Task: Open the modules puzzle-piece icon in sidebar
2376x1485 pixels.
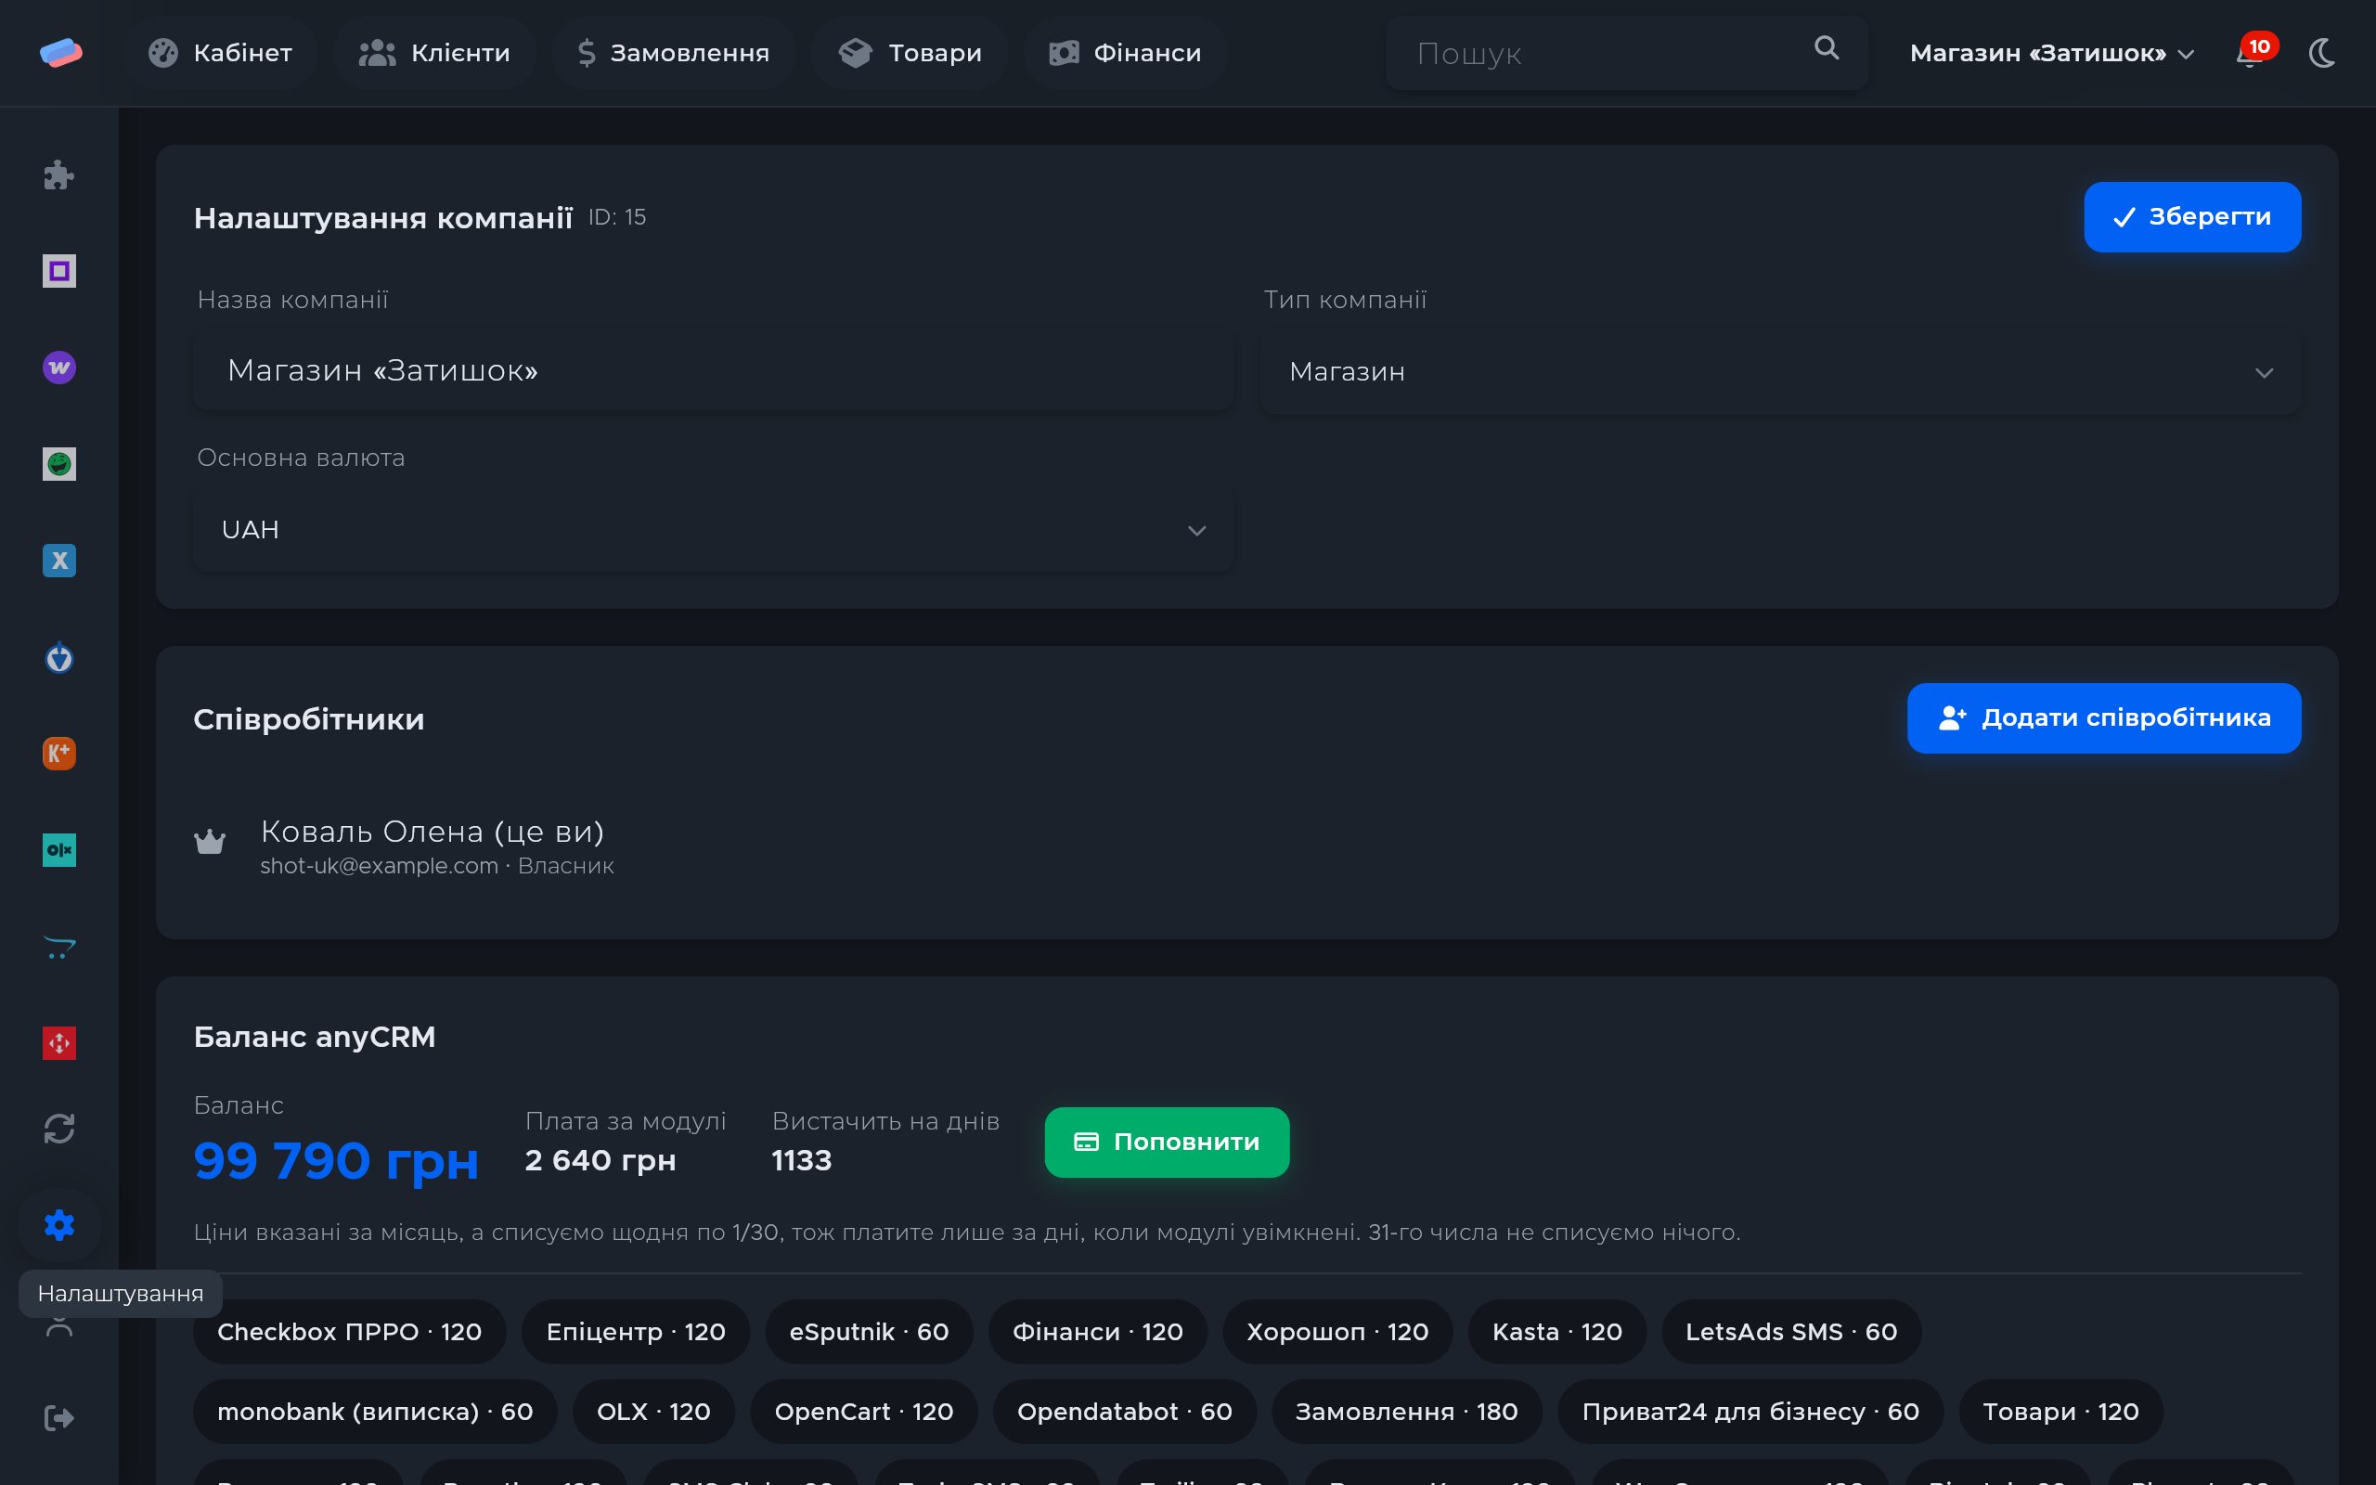Action: tap(58, 174)
